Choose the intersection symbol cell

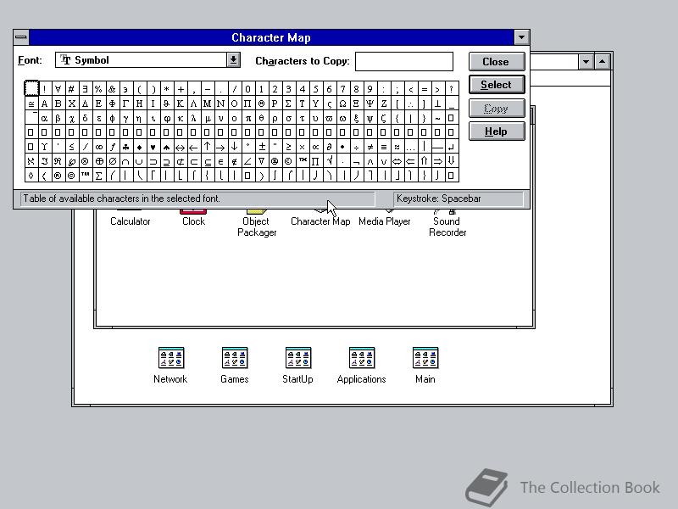click(x=125, y=161)
